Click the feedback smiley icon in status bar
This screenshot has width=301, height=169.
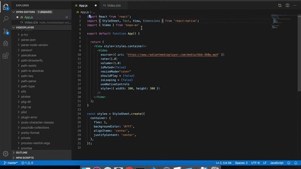[289, 163]
